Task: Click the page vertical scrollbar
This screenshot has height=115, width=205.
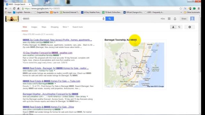Action: click(200, 44)
